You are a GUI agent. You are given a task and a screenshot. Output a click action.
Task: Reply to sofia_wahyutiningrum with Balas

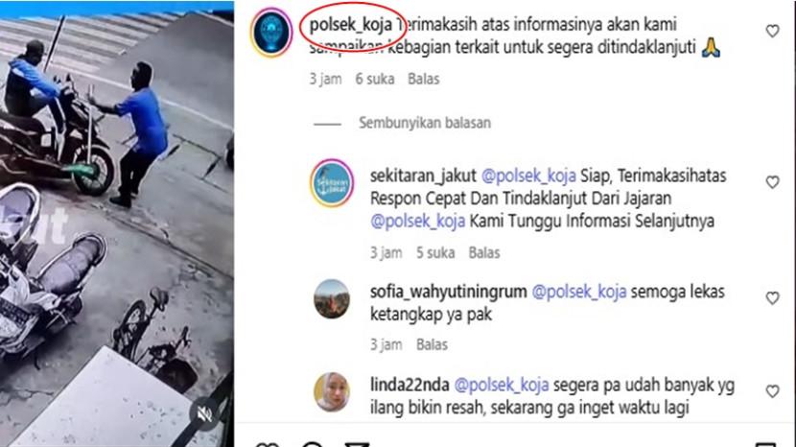432,345
